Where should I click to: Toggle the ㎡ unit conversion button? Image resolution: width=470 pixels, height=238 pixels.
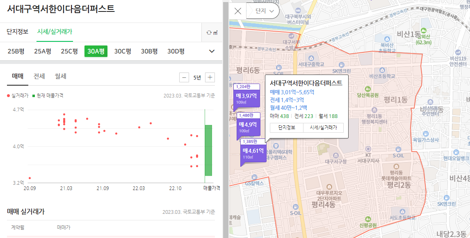212,33
